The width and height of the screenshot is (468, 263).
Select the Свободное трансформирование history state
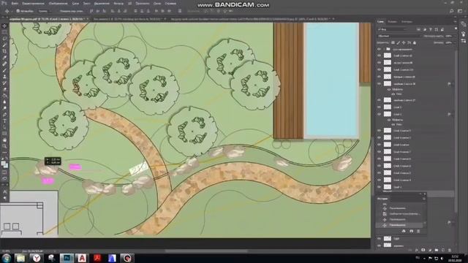(x=404, y=214)
